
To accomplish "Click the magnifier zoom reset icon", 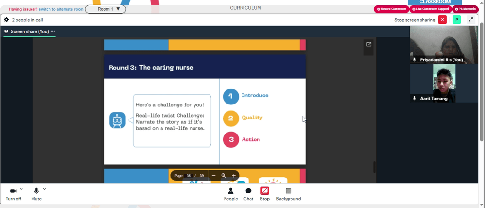I will pyautogui.click(x=224, y=176).
